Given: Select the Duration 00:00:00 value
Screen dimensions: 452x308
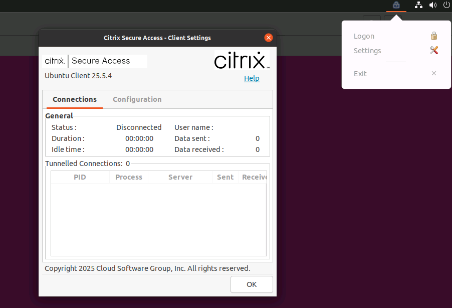Looking at the screenshot, I should 139,138.
